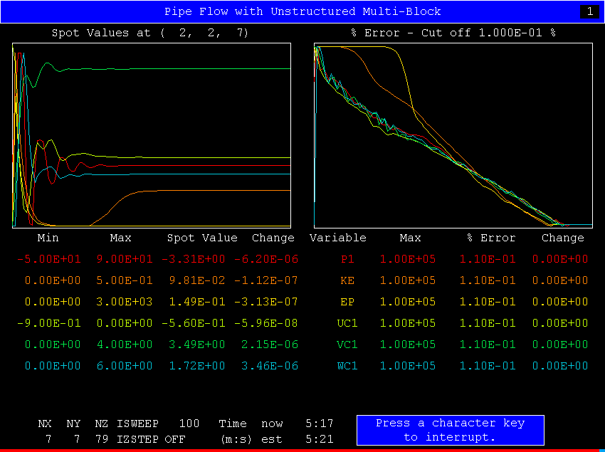The width and height of the screenshot is (605, 452).
Task: Choose the UC1 variable label
Action: pos(347,323)
